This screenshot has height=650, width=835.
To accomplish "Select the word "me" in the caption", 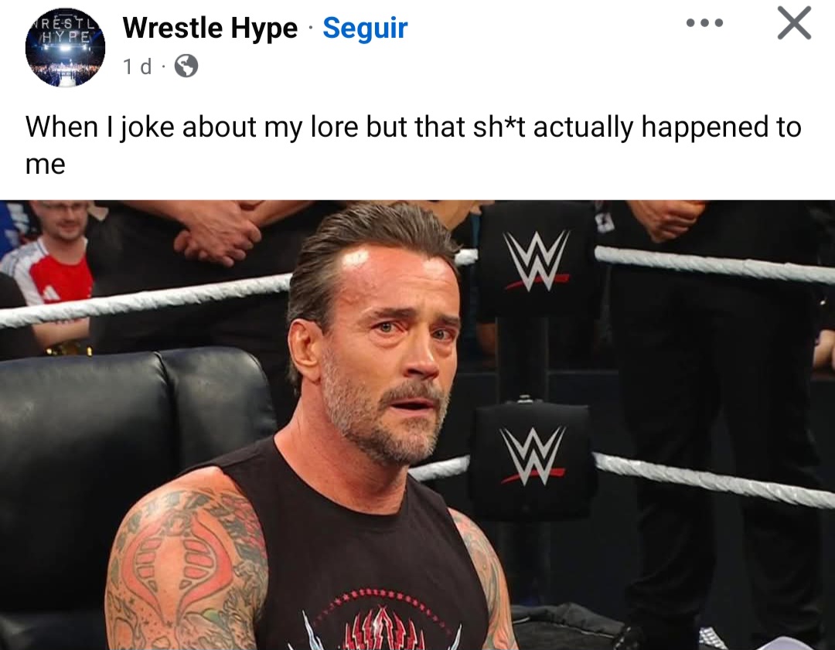I will (x=46, y=164).
